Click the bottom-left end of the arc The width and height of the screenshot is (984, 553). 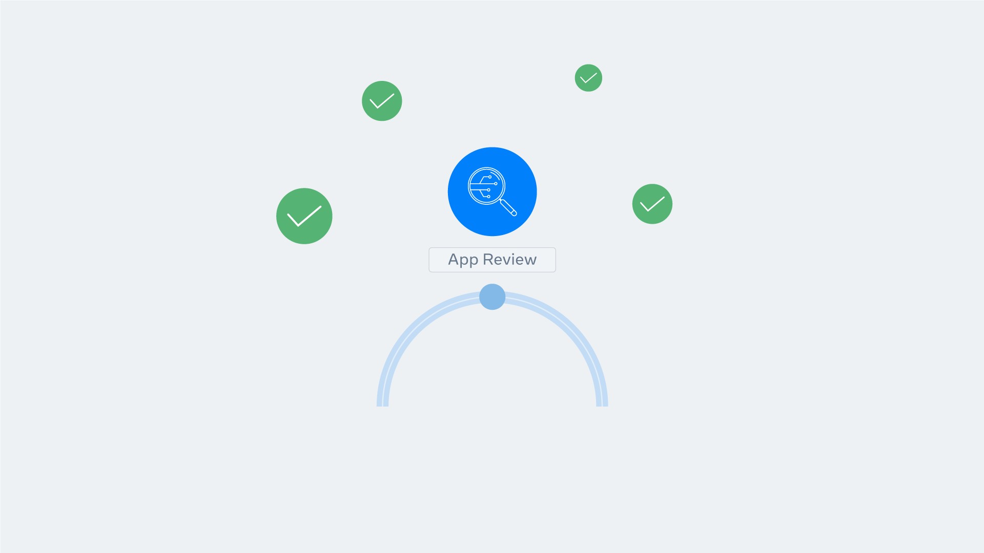point(383,402)
